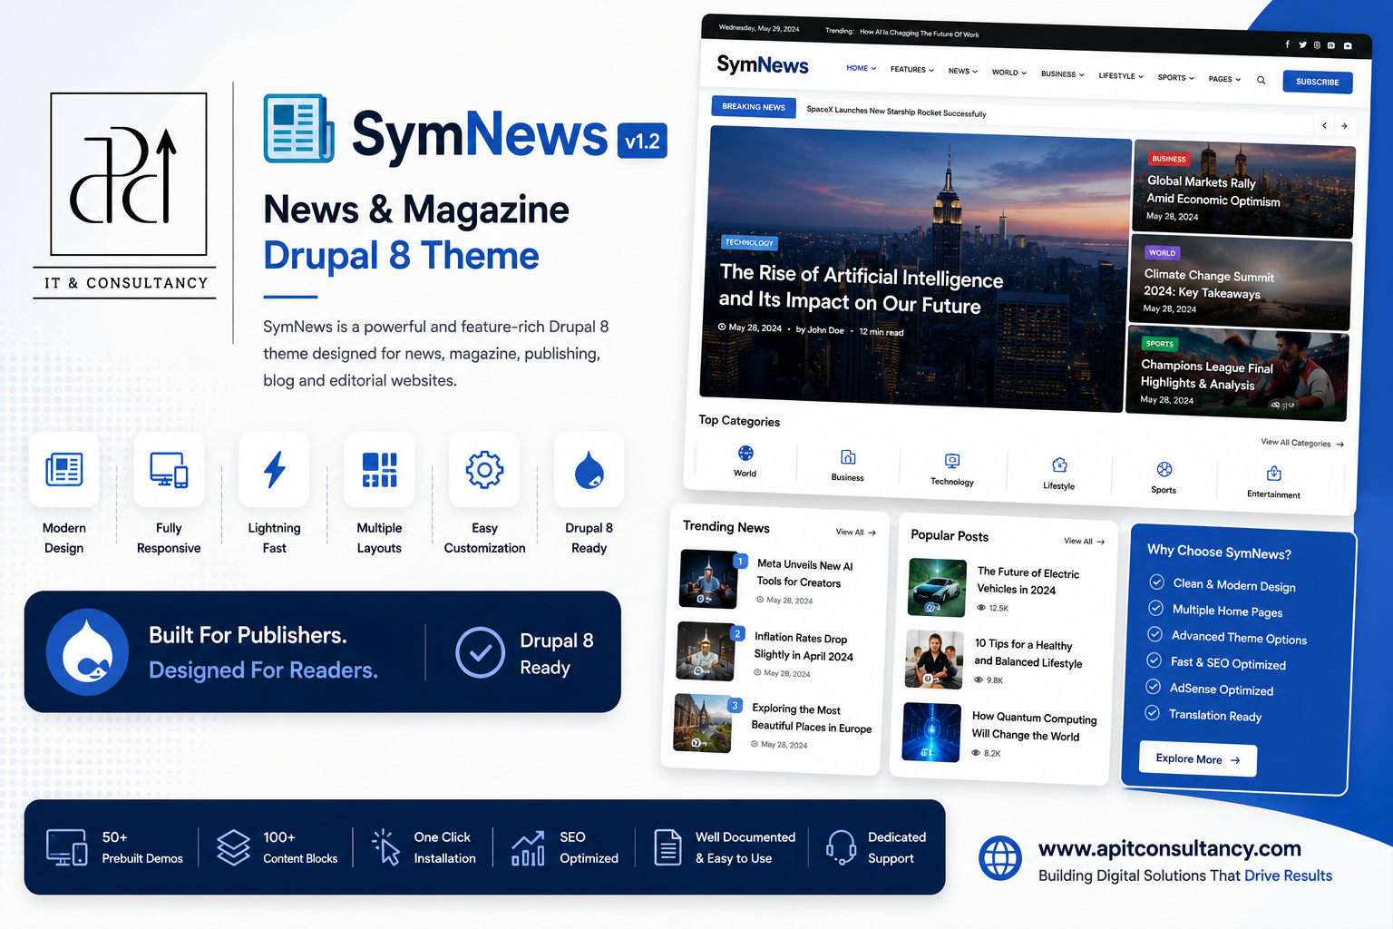Go to previous breaking news with left arrow

tap(1324, 125)
